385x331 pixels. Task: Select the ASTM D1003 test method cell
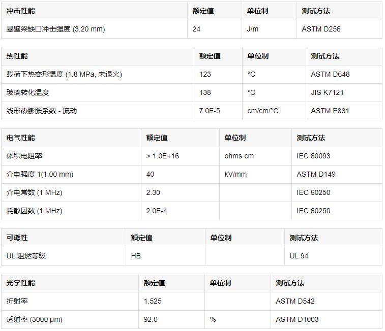[298, 319]
